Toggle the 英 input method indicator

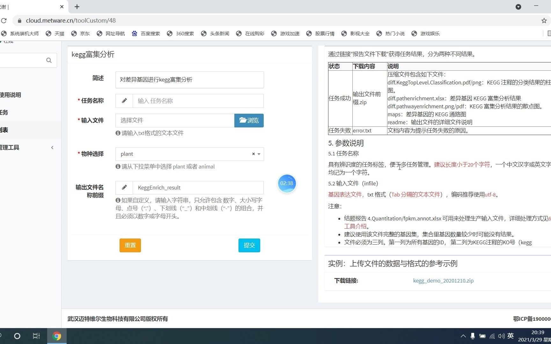coord(511,336)
